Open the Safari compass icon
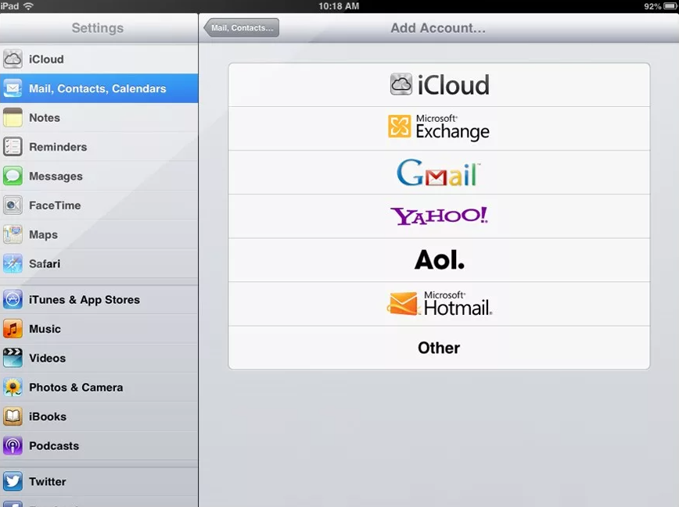Screen dimensions: 679x507 tap(13, 263)
